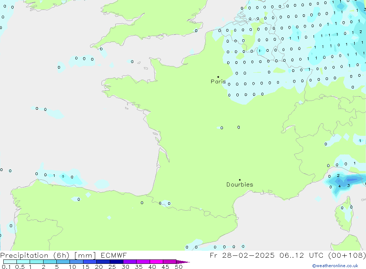Click the ECMWF model label
The image size is (366, 269).
pyautogui.click(x=114, y=255)
